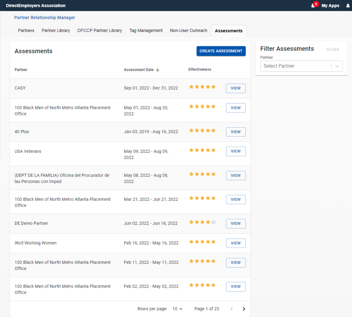The image size is (352, 317).
Task: Switch to the OFCCP Partner Library tab
Action: click(x=100, y=31)
